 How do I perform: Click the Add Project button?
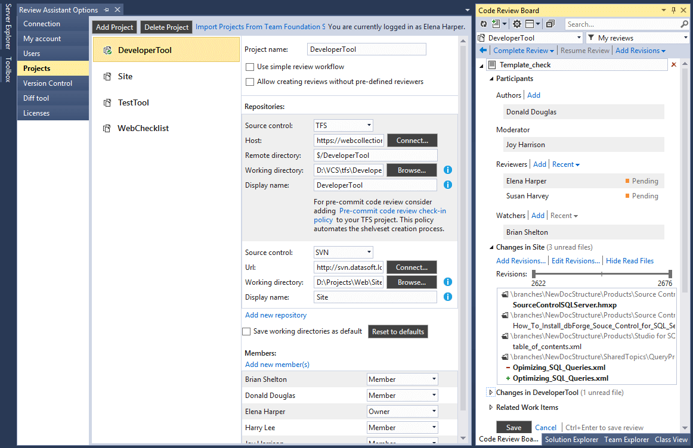point(115,27)
